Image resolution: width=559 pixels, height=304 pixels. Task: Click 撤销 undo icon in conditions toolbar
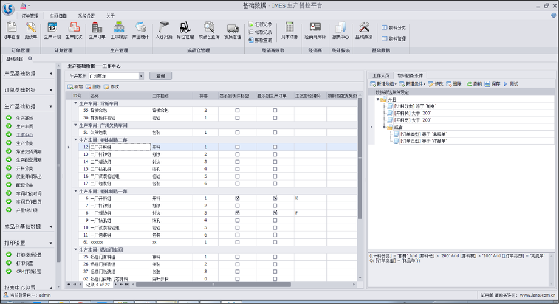pyautogui.click(x=474, y=84)
